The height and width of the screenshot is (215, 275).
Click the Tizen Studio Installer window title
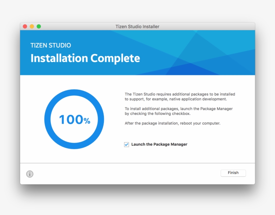pos(137,27)
